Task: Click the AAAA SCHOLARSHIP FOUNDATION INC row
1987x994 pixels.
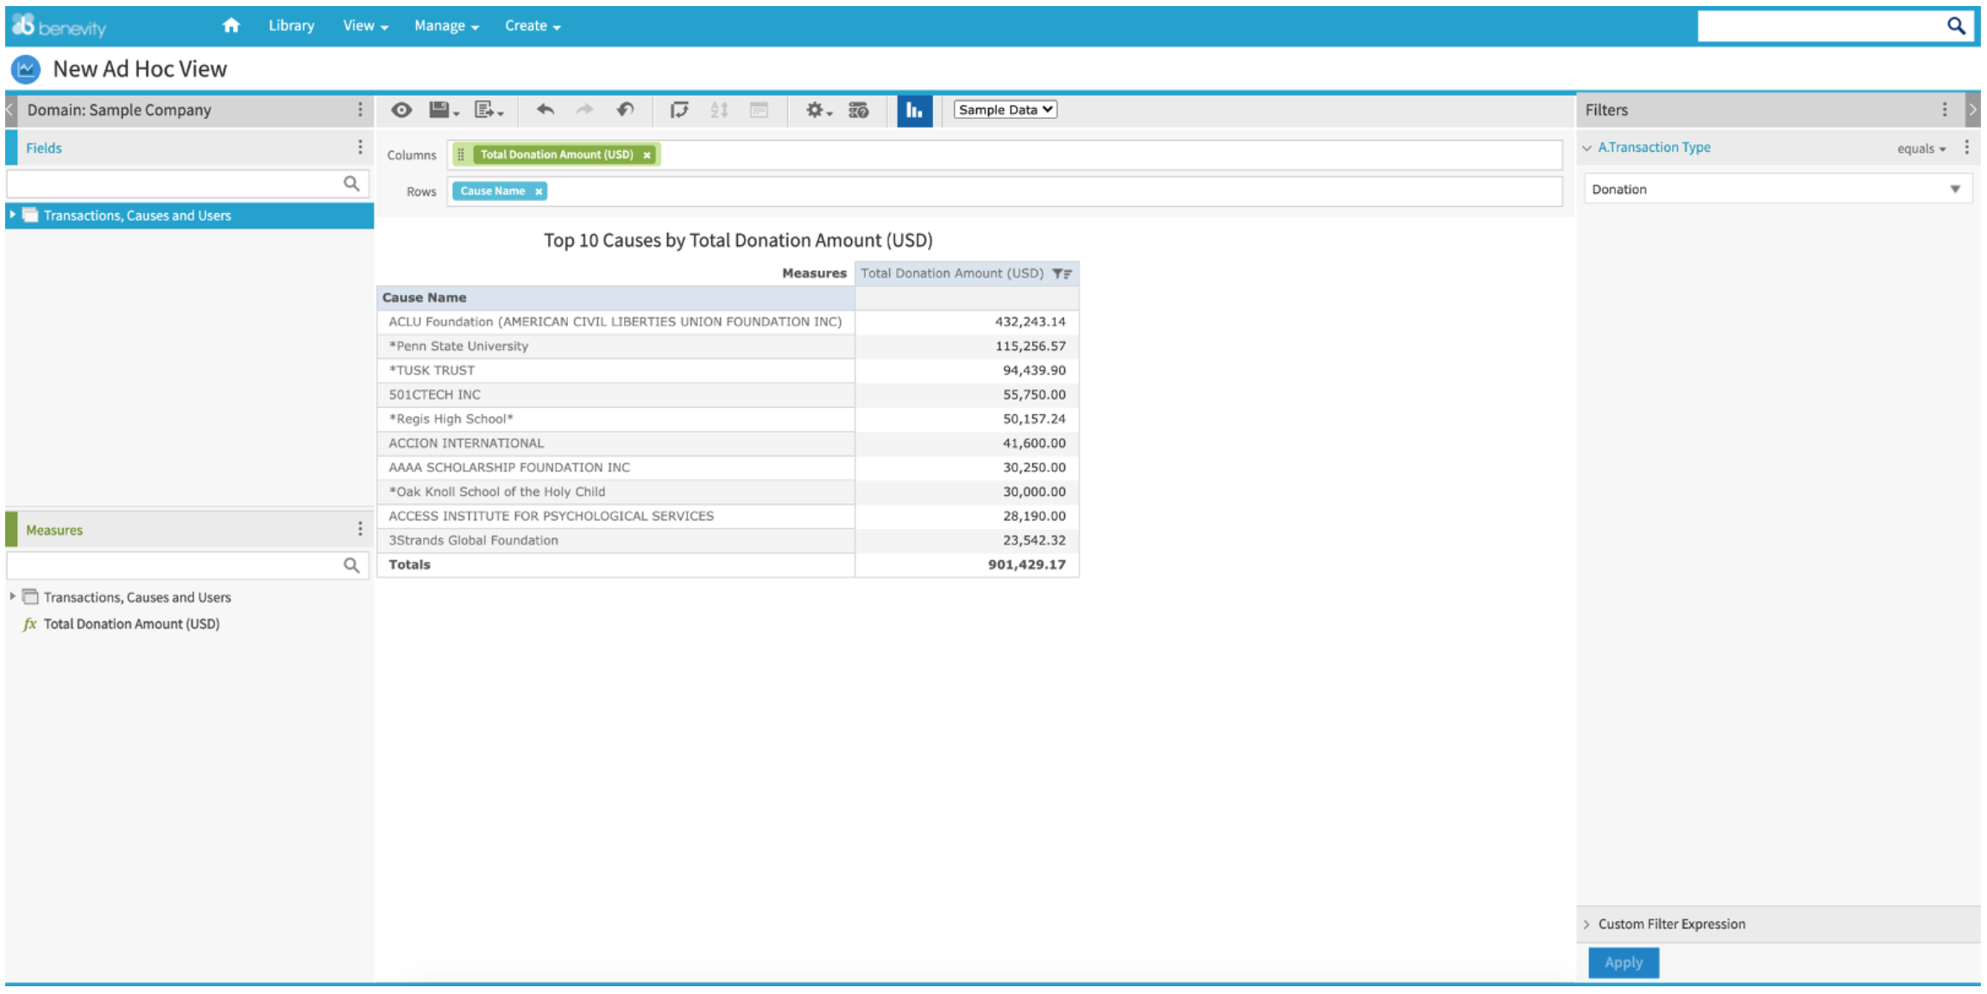Action: (x=728, y=467)
